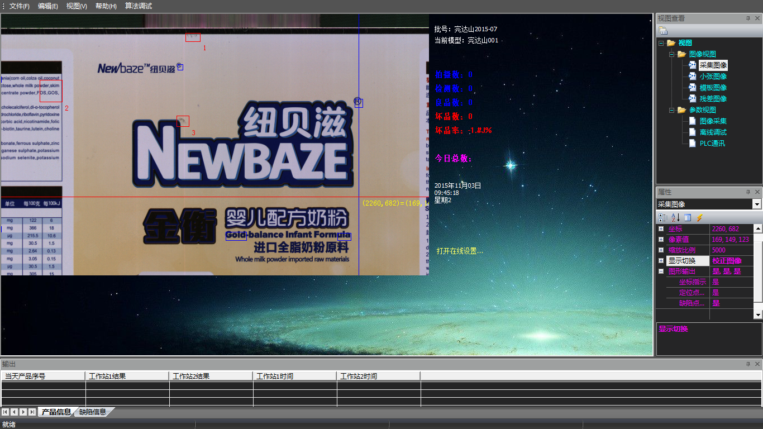Image resolution: width=763 pixels, height=429 pixels.
Task: Close the 输出 panel
Action: 757,364
